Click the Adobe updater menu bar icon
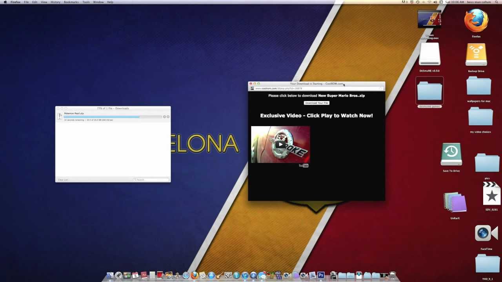Screen dimensions: 502x282 coord(404,2)
